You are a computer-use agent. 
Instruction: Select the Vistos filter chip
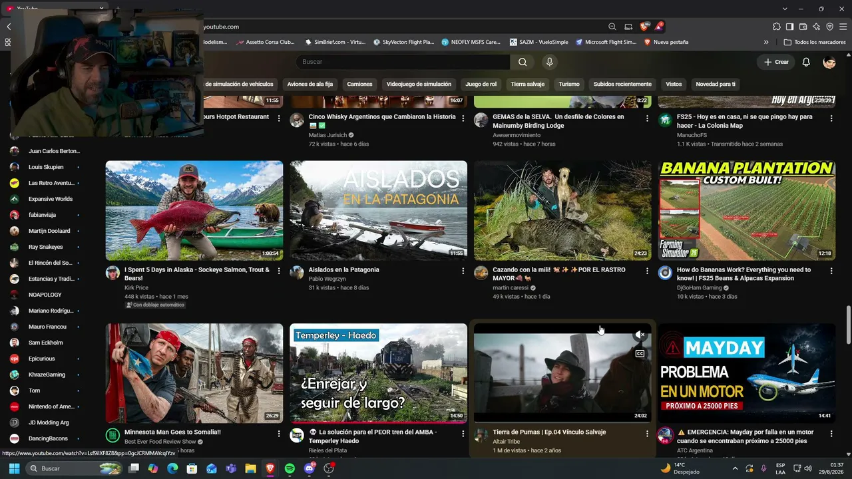674,84
